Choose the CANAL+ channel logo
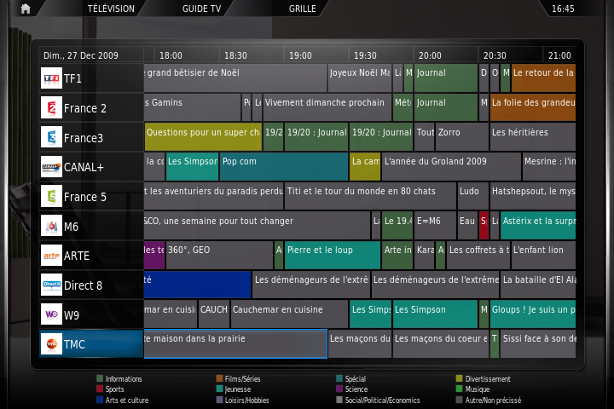This screenshot has width=614, height=409. [51, 167]
